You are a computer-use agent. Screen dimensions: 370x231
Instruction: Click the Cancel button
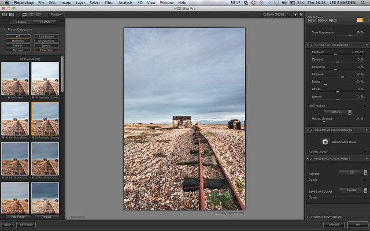334,225
